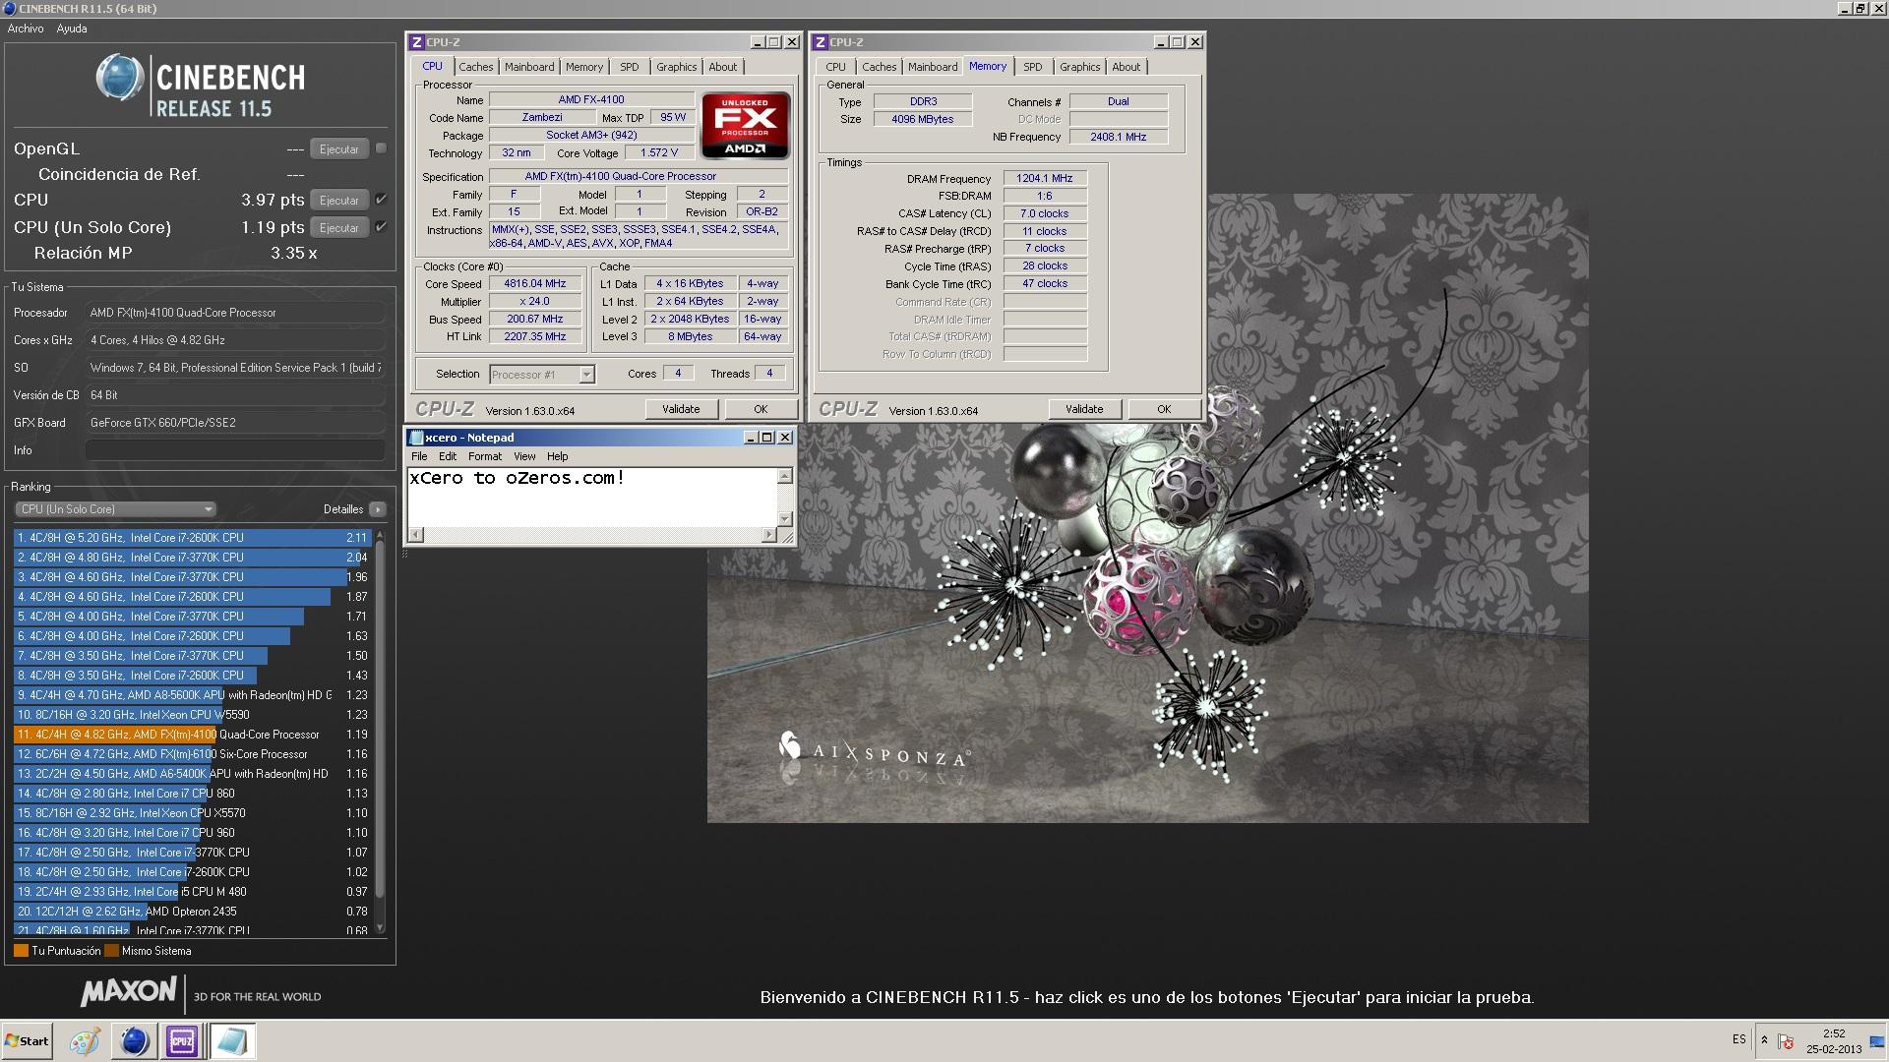This screenshot has width=1889, height=1062.
Task: Switch to About tab in left CPU-Z window
Action: (723, 67)
